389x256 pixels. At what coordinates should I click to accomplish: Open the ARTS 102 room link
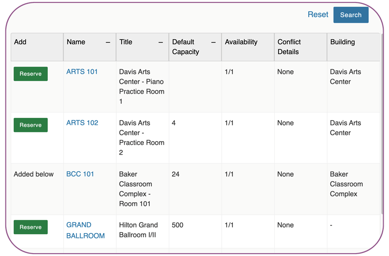(x=82, y=123)
